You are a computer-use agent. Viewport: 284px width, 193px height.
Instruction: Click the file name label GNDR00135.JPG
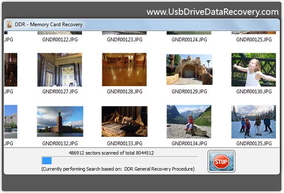[254, 144]
